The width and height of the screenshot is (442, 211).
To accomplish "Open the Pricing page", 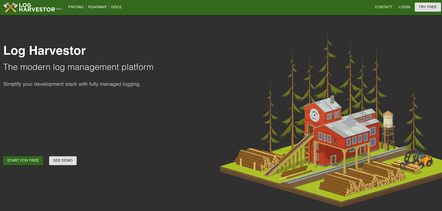I will click(x=76, y=7).
